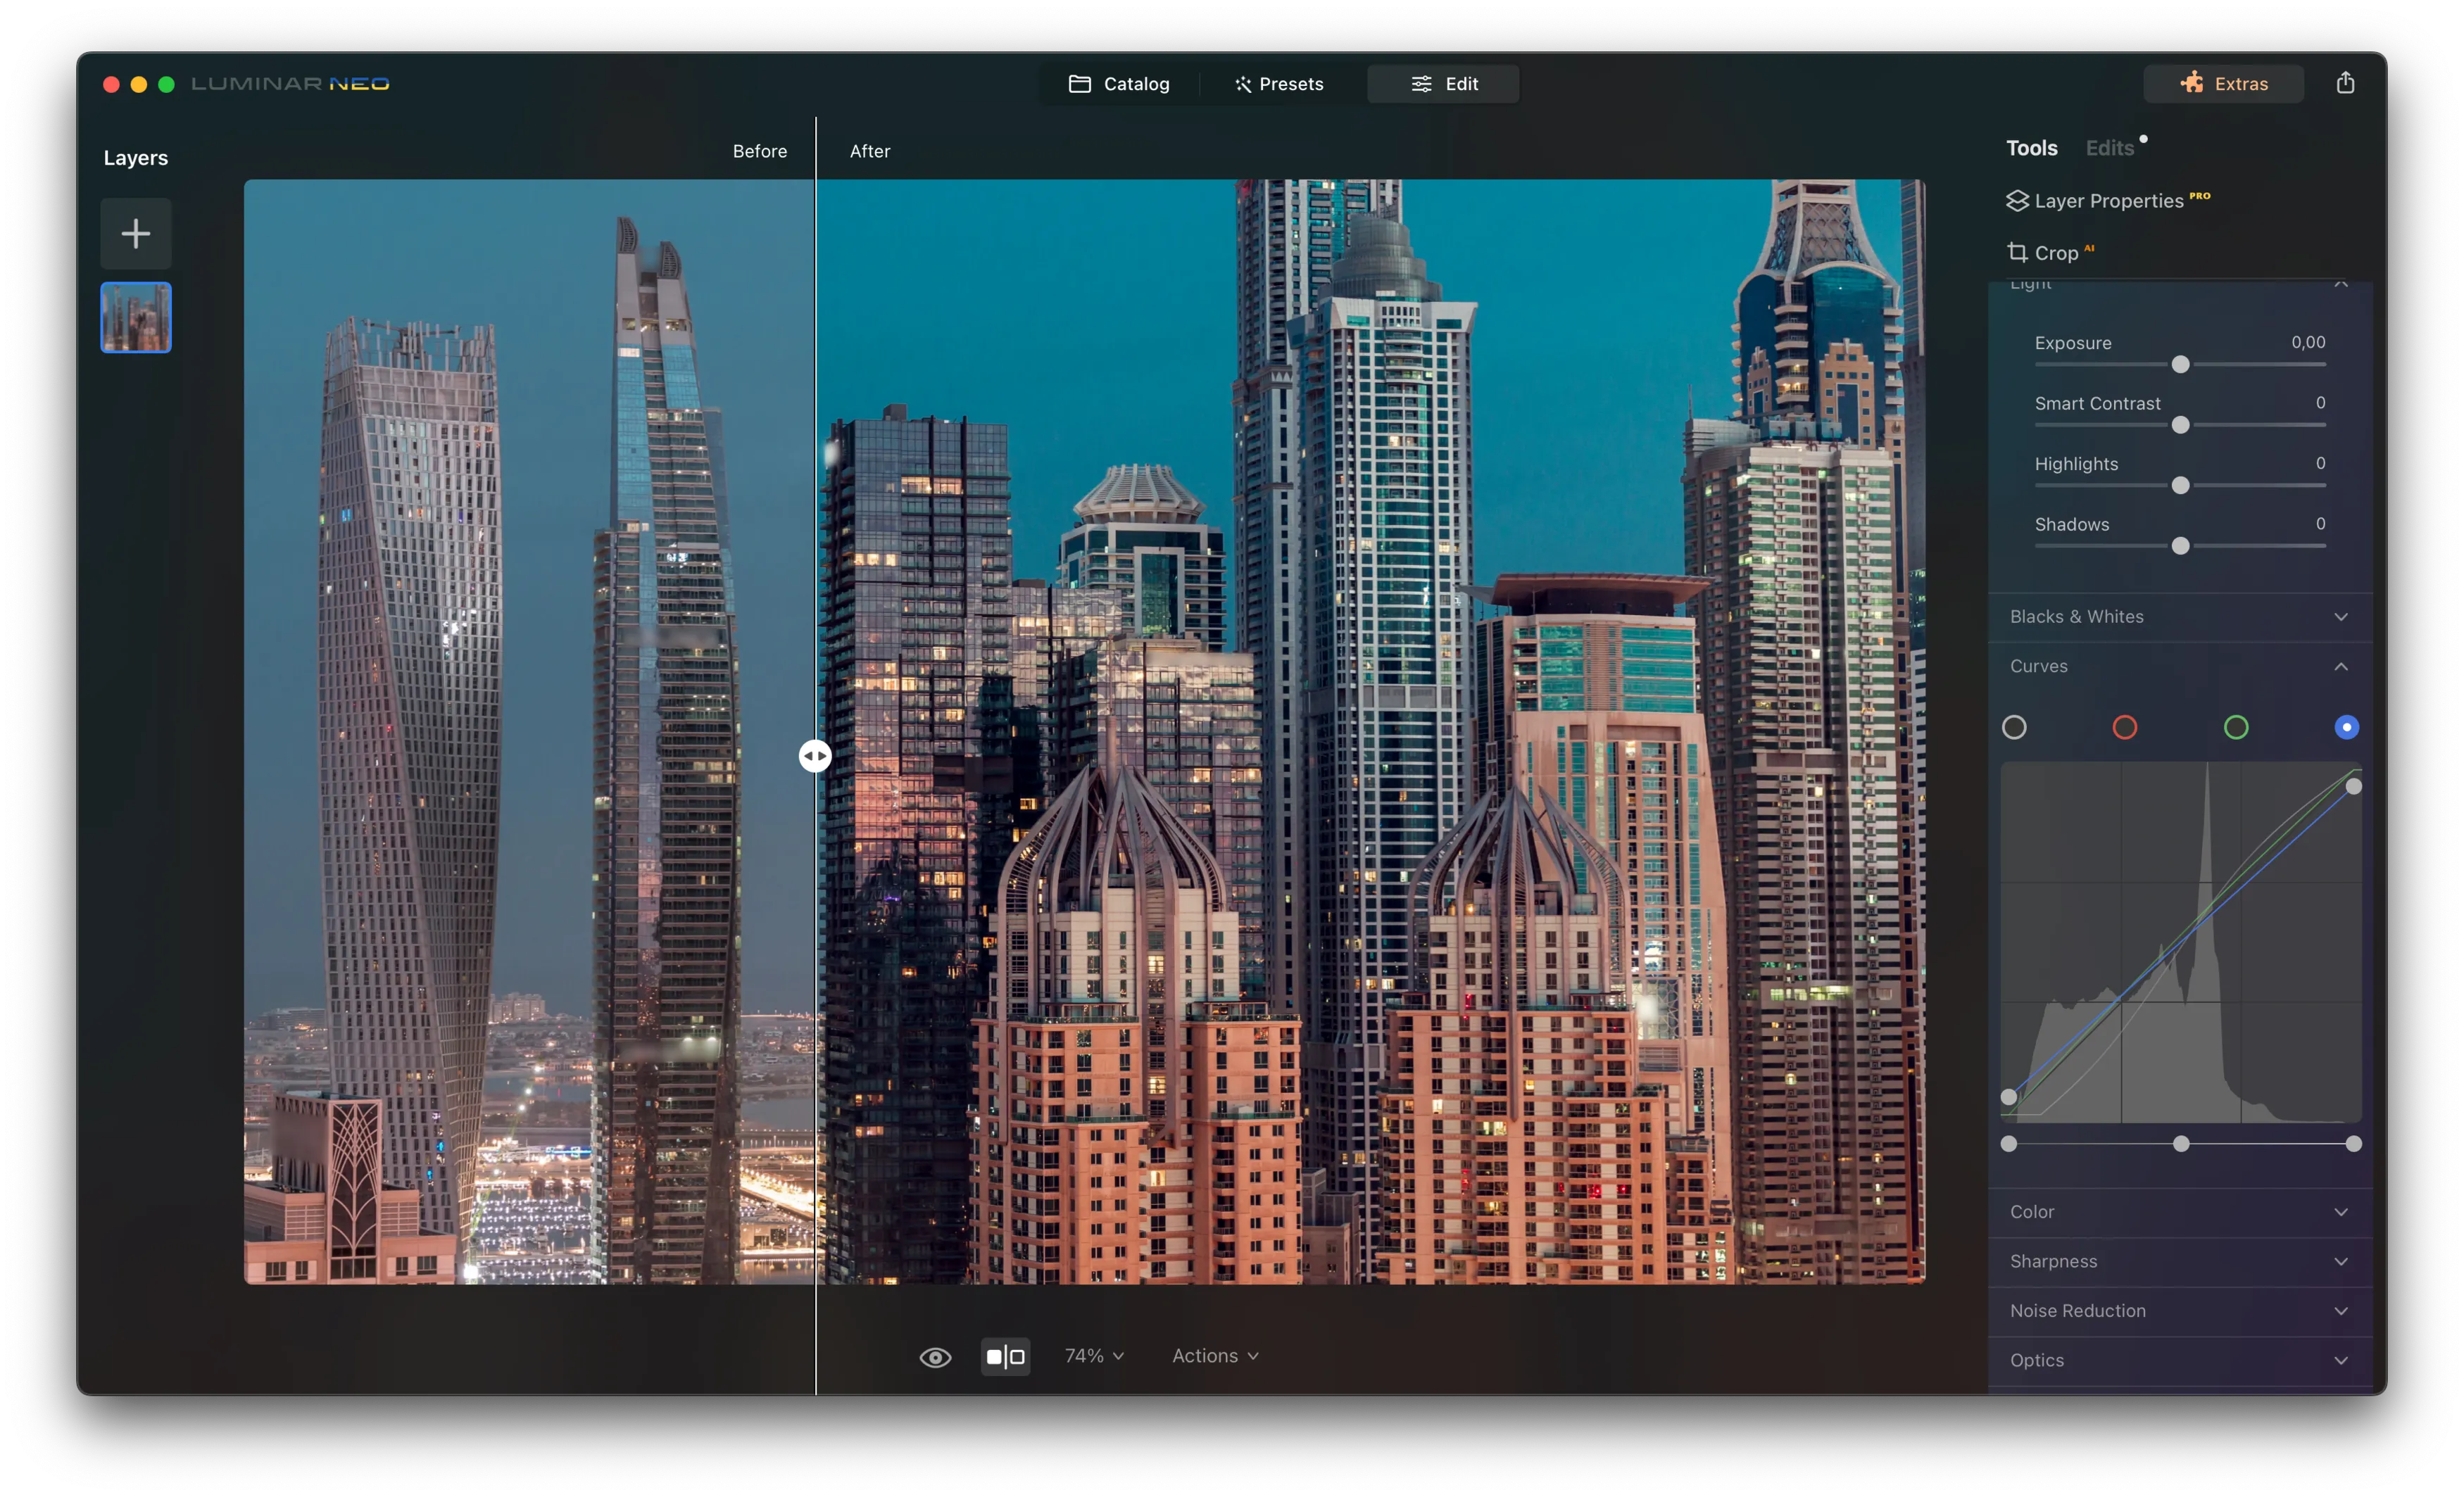Select the cityscape layer thumbnail
Image resolution: width=2464 pixels, height=1497 pixels.
click(x=136, y=317)
